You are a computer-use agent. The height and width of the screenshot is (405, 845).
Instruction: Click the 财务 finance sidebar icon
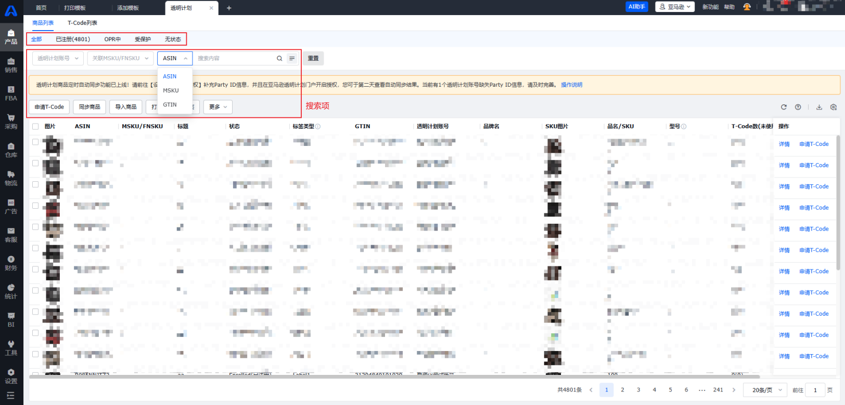point(11,263)
